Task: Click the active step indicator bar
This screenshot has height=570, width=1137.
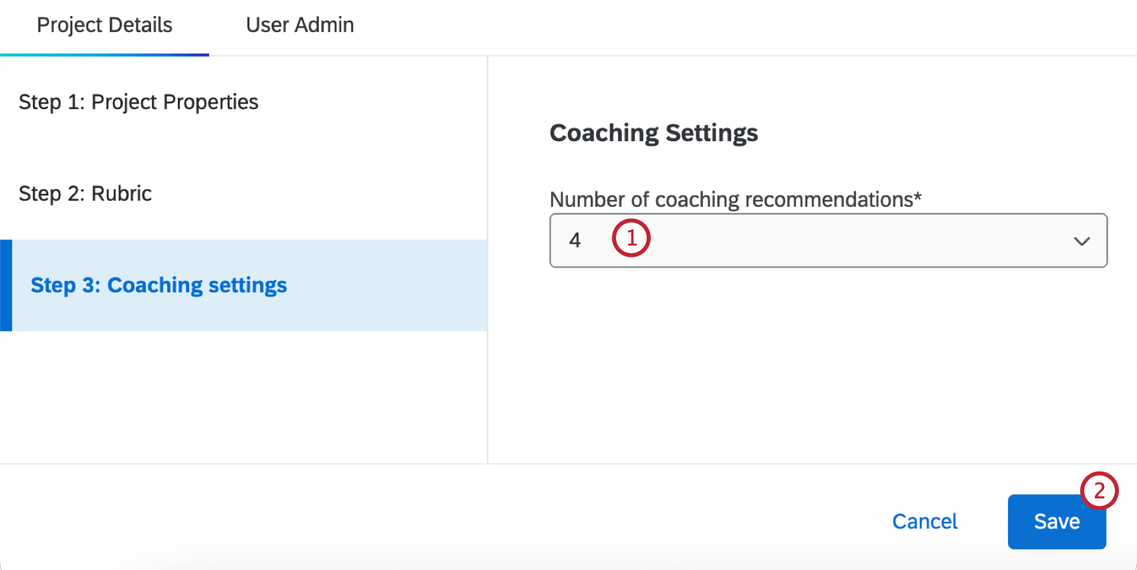Action: pos(5,285)
